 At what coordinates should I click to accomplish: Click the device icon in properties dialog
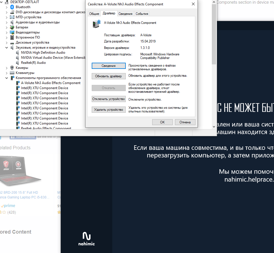97,24
